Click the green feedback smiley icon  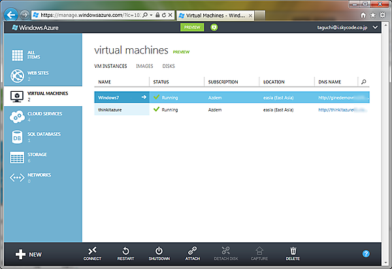pyautogui.click(x=214, y=27)
